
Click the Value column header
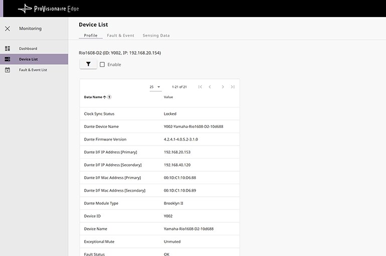pyautogui.click(x=168, y=97)
